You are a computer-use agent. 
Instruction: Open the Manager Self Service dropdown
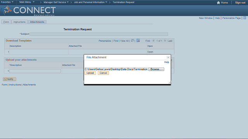coord(56,2)
